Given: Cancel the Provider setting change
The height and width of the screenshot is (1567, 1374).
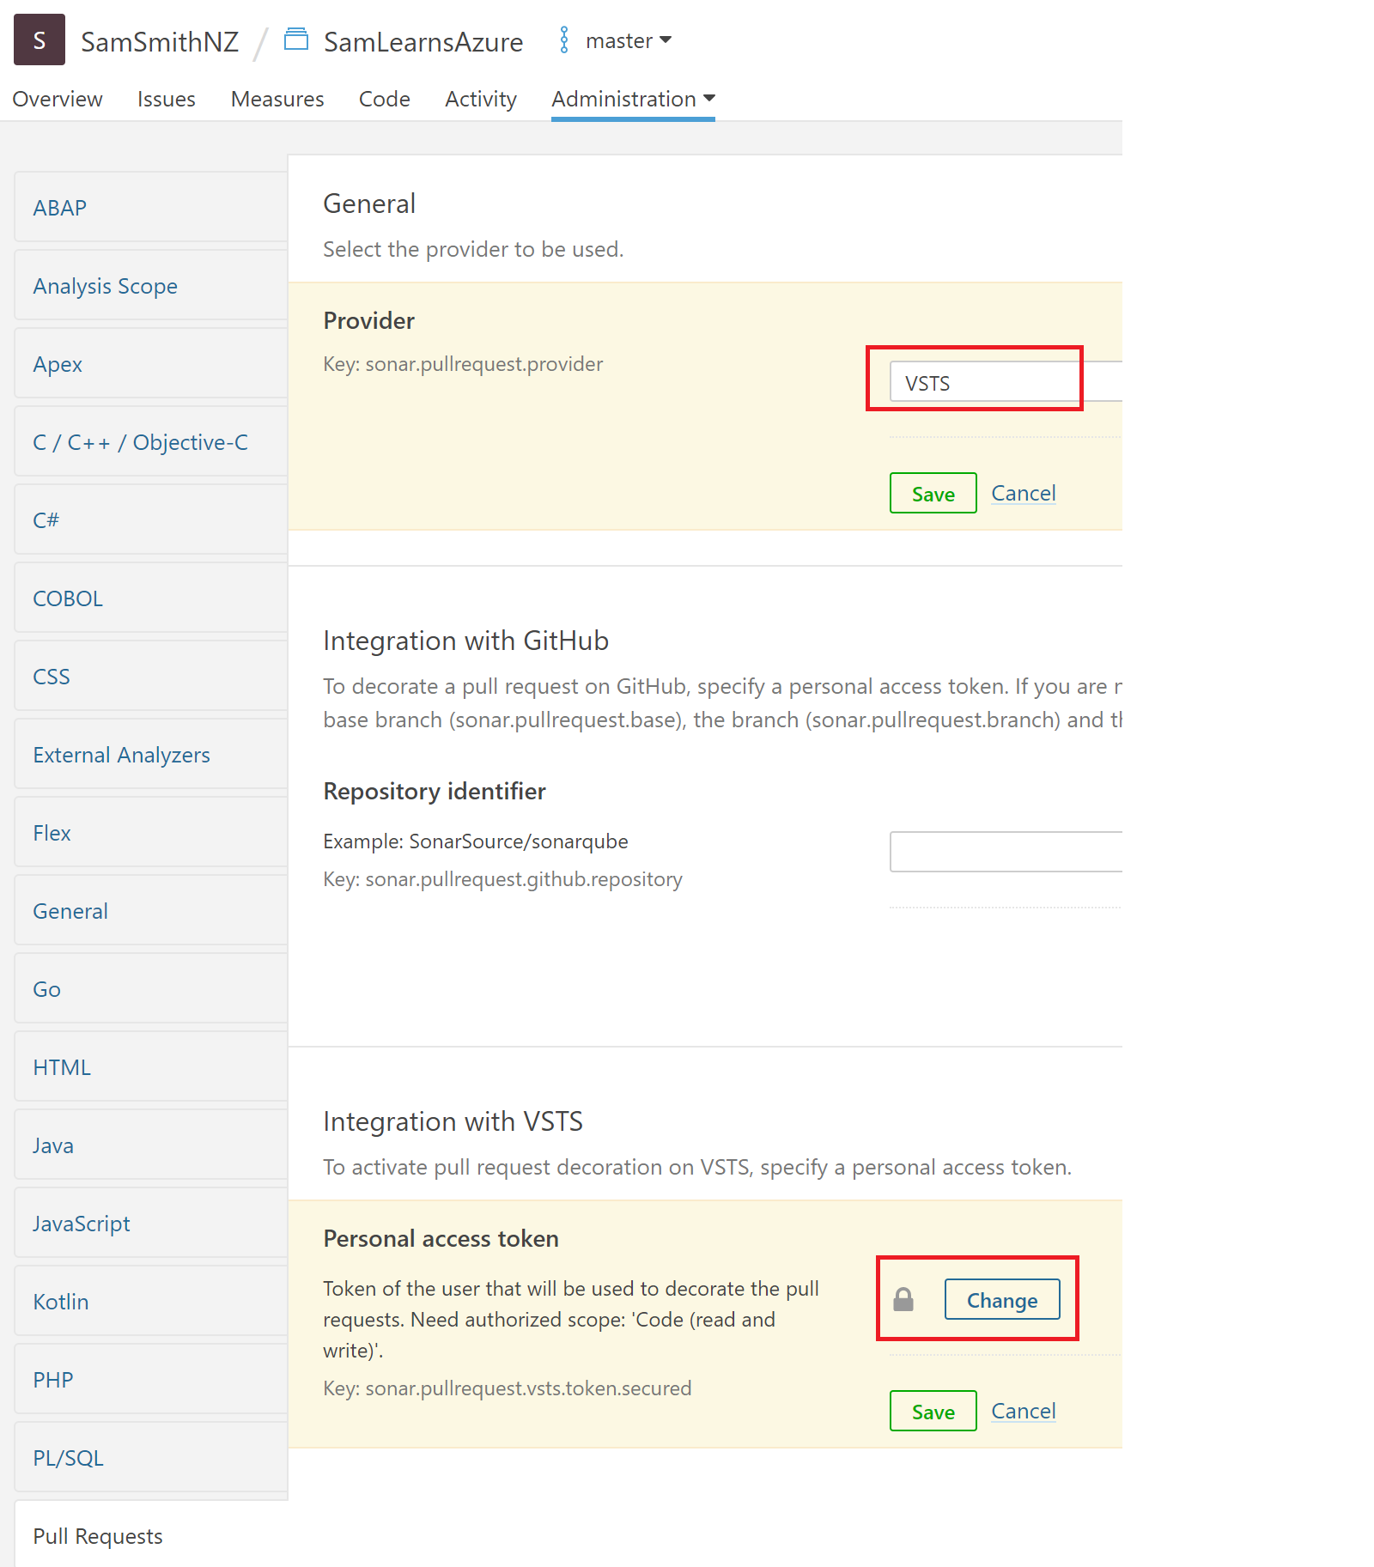Looking at the screenshot, I should click(x=1023, y=494).
